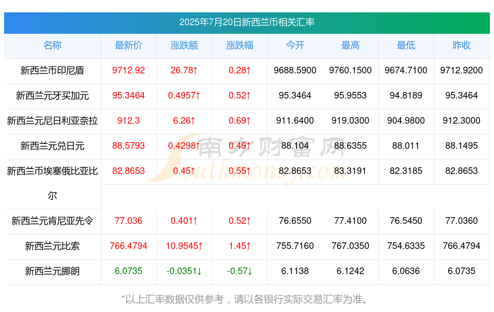Click the opening value 6.1138
494x312 pixels.
(295, 271)
